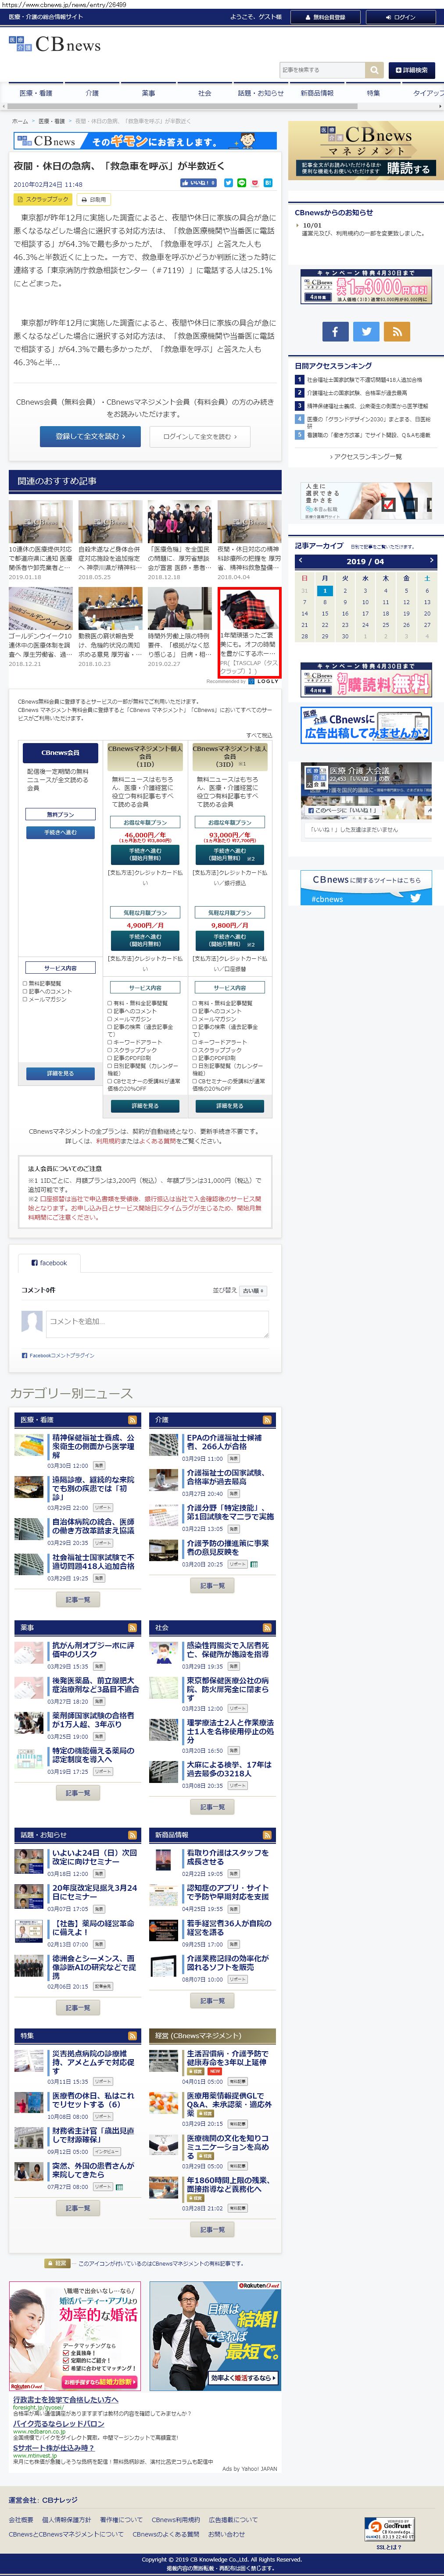Open the 医療・看護 navigation tab
This screenshot has width=444, height=2576.
36,93
